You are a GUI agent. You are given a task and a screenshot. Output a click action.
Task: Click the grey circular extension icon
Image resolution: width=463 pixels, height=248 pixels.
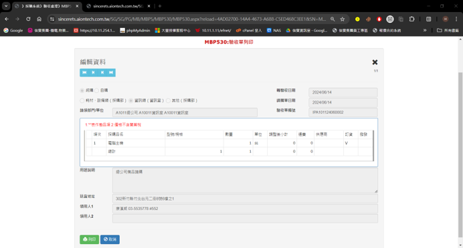coord(390,19)
